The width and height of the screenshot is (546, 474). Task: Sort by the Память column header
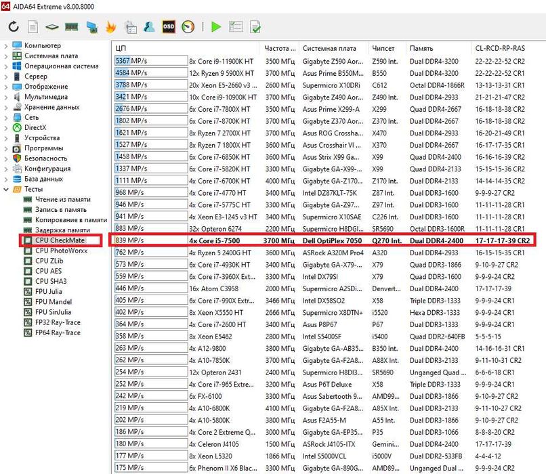tap(439, 48)
